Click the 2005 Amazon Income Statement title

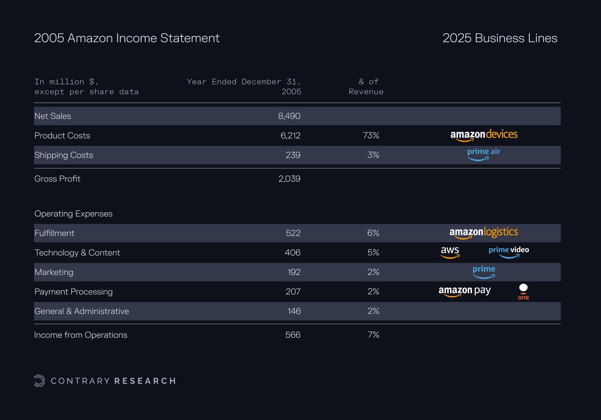pyautogui.click(x=127, y=38)
